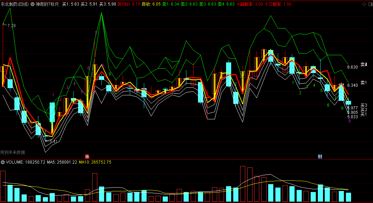
Task: Click the 买3 label on right edge
Action: pos(364,105)
